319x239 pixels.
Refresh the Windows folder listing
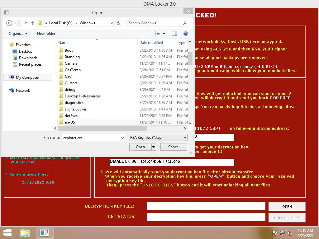(118, 23)
